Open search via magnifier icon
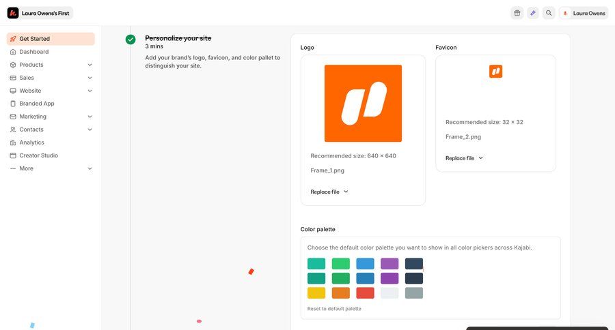615x330 pixels. point(549,13)
